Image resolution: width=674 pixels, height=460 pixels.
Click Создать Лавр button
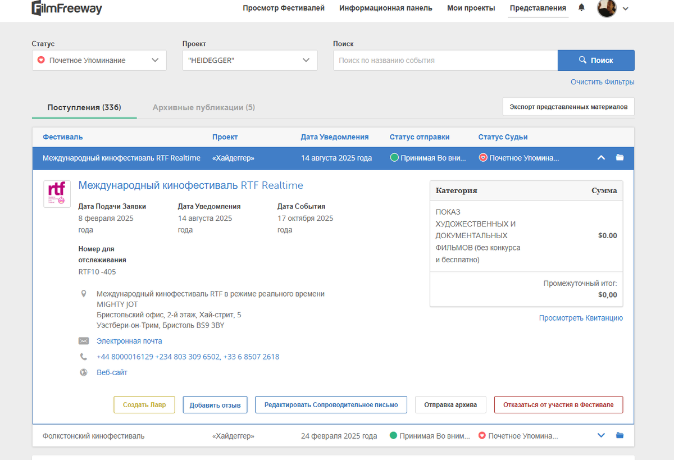tap(144, 404)
